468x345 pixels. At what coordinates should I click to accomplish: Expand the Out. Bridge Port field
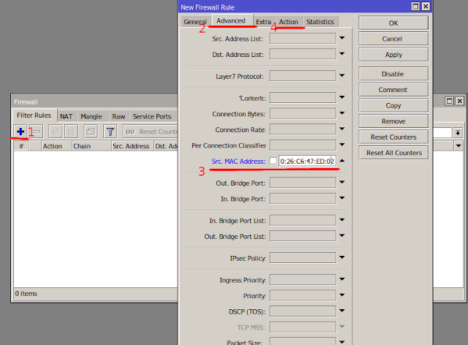[342, 182]
